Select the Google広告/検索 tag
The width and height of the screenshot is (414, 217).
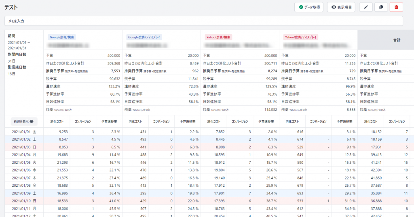[62, 37]
